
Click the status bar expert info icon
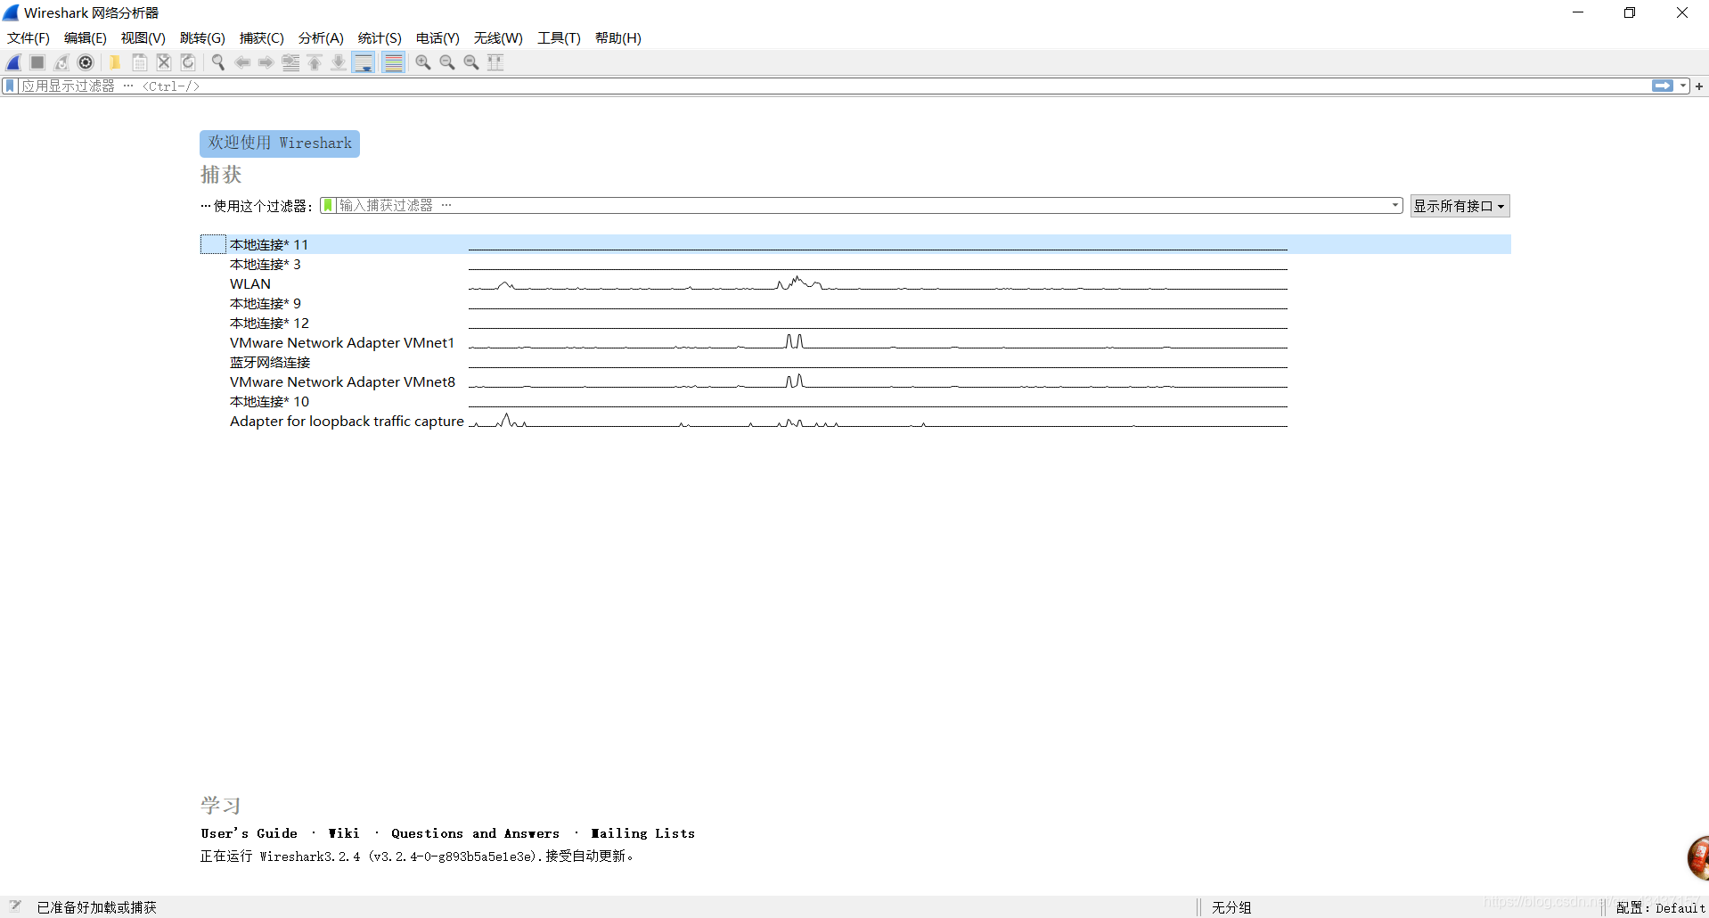[15, 906]
